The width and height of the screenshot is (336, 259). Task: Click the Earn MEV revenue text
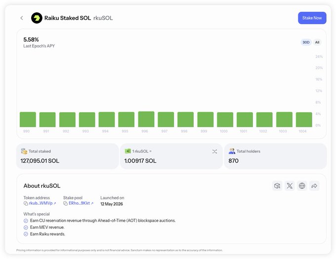click(47, 227)
